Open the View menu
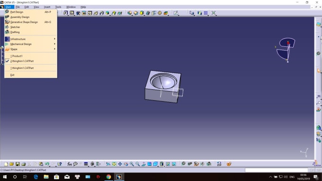The height and width of the screenshot is (181, 322). point(36,7)
